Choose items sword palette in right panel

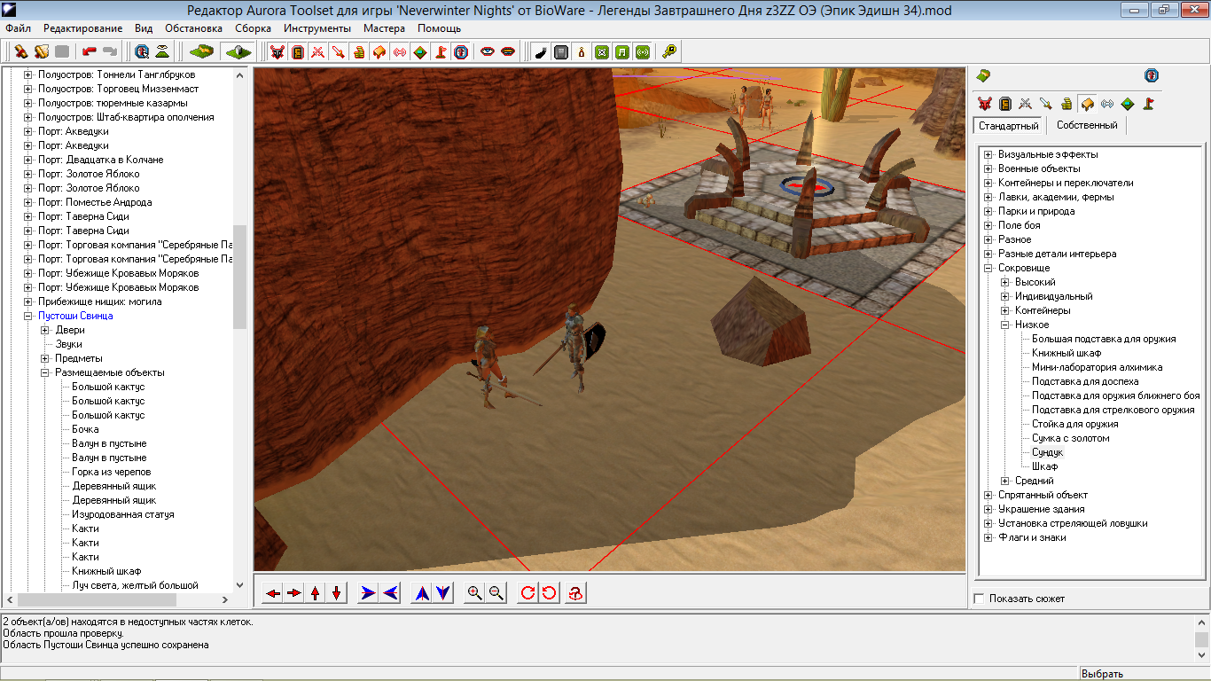[1045, 104]
